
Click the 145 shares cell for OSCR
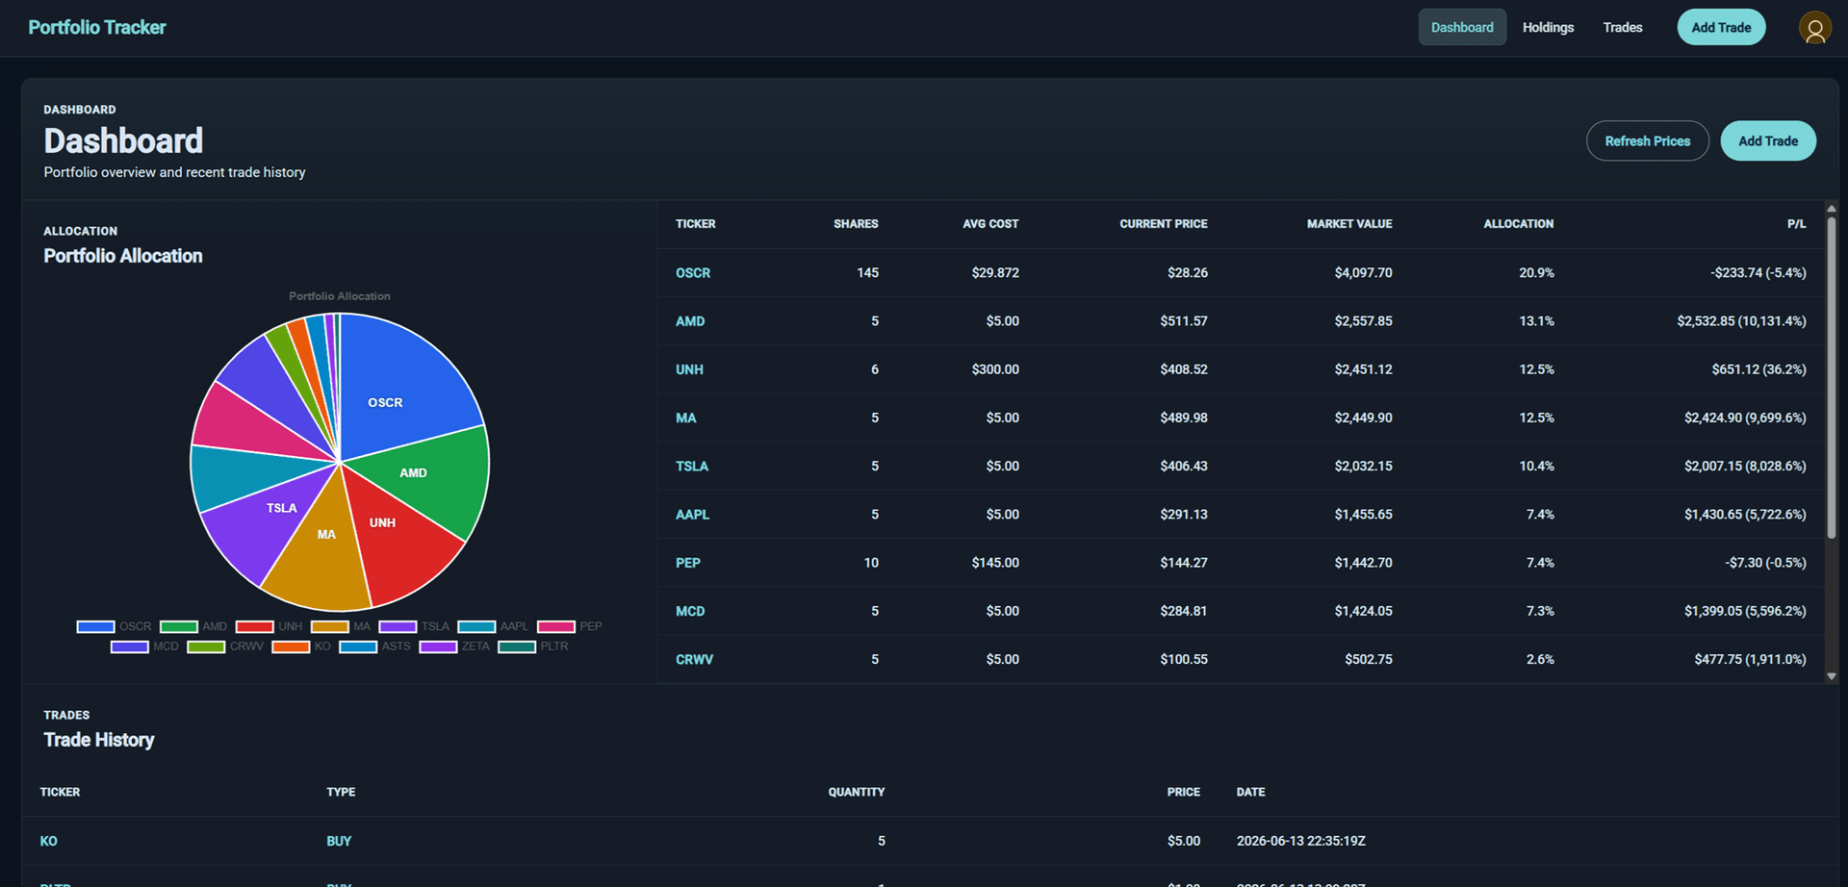[x=867, y=273]
